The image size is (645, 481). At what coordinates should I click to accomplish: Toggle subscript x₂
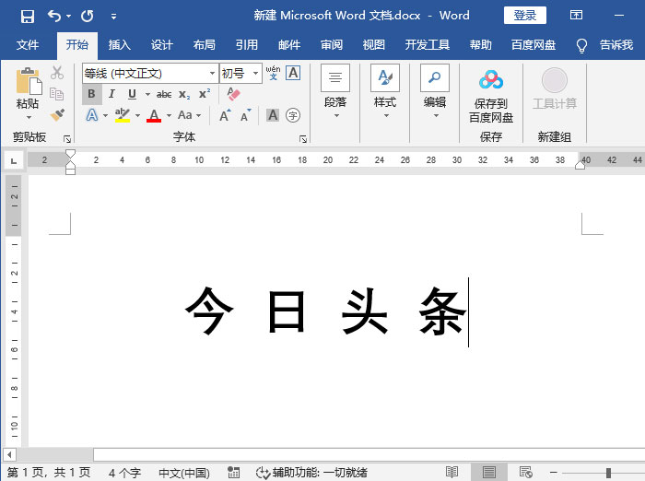pos(184,95)
